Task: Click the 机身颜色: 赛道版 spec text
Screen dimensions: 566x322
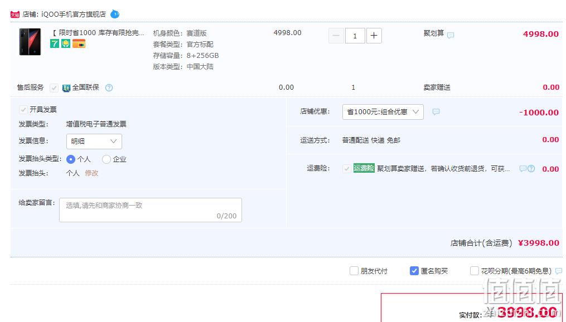Action: coord(180,33)
